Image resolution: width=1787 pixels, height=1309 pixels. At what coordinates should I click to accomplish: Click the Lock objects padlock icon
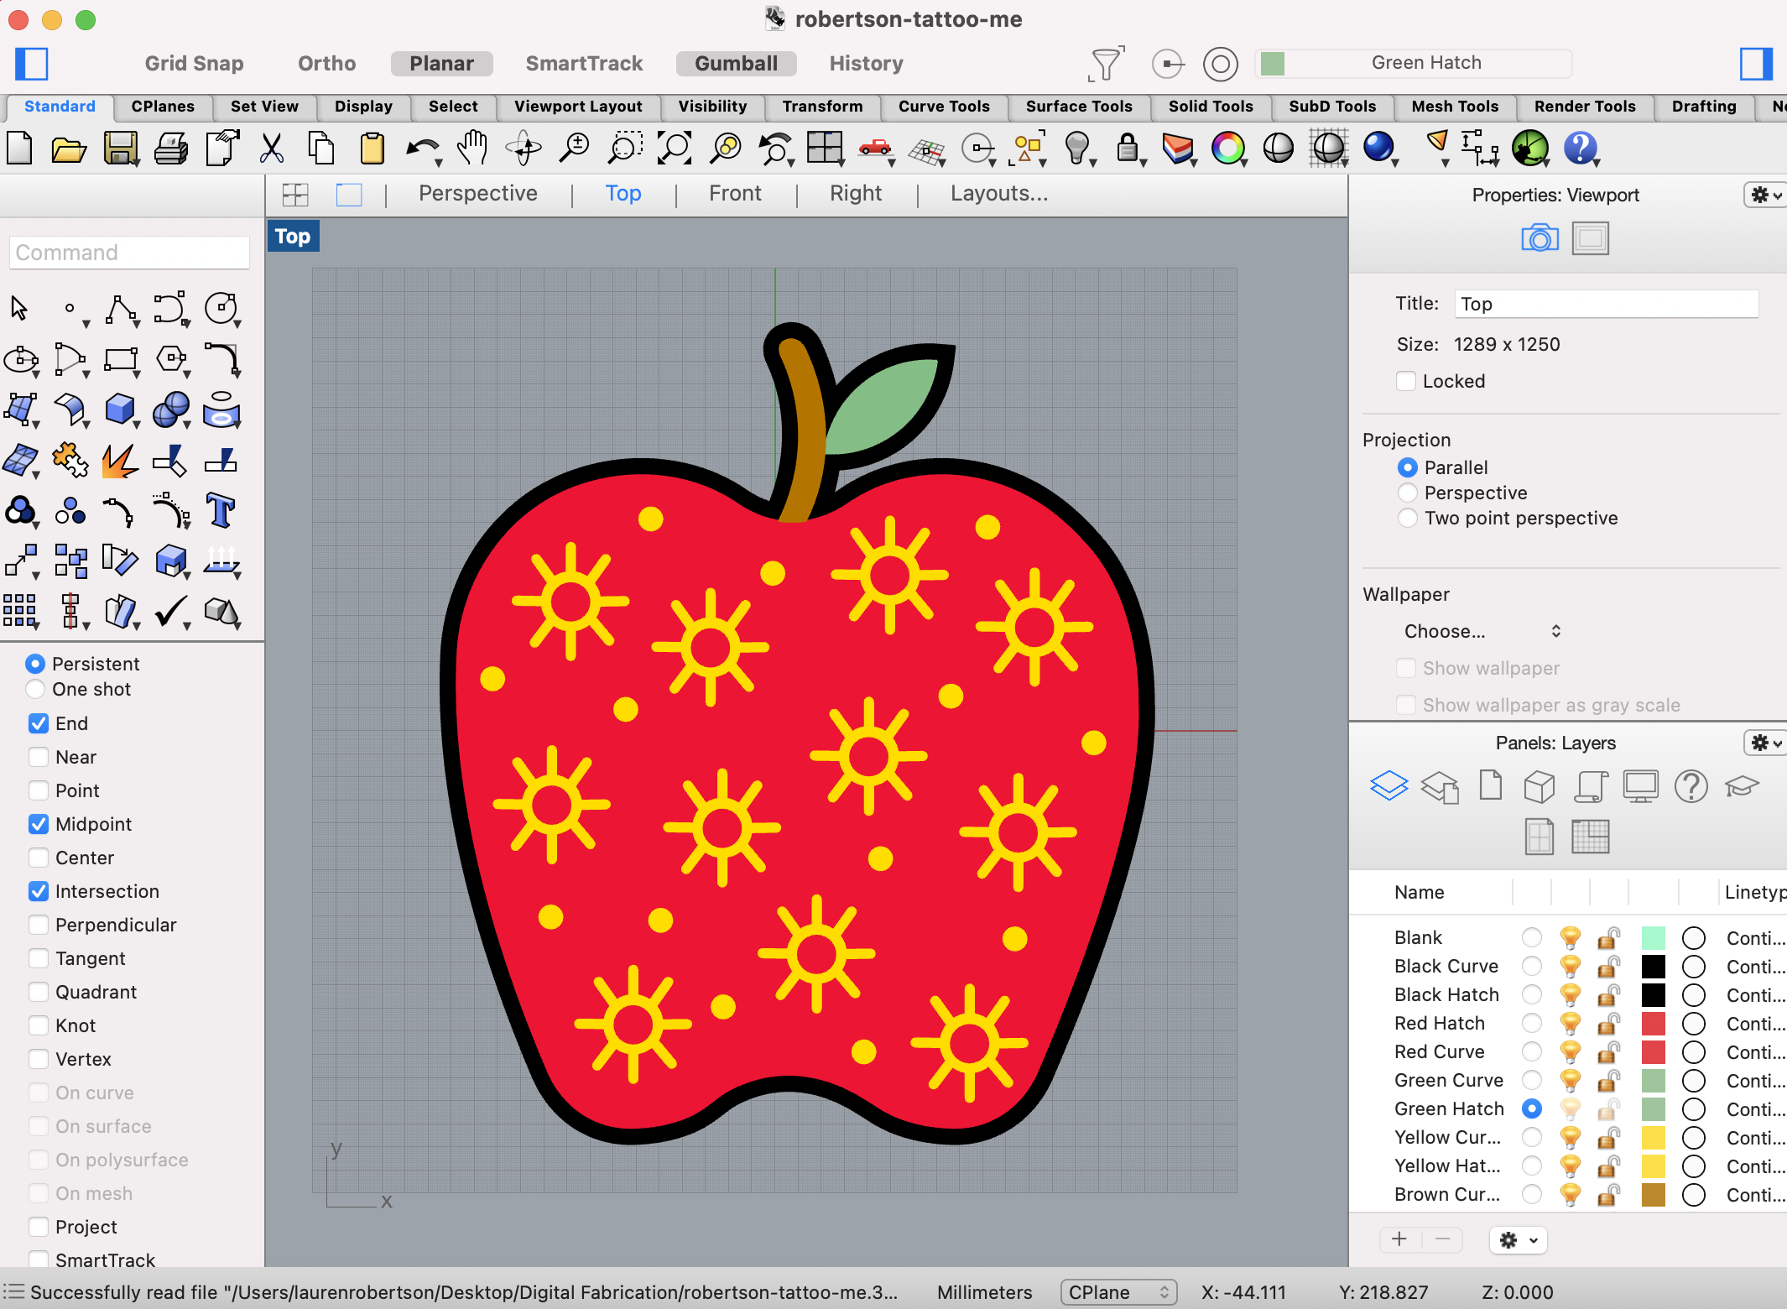click(1128, 149)
